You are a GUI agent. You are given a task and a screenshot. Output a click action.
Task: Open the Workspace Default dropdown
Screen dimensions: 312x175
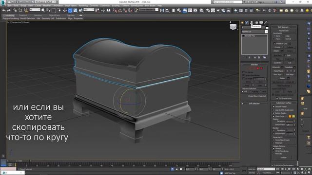pos(46,2)
